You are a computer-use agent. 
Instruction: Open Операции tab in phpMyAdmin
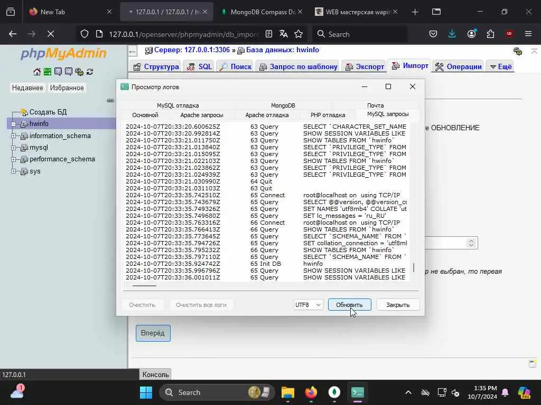(459, 66)
